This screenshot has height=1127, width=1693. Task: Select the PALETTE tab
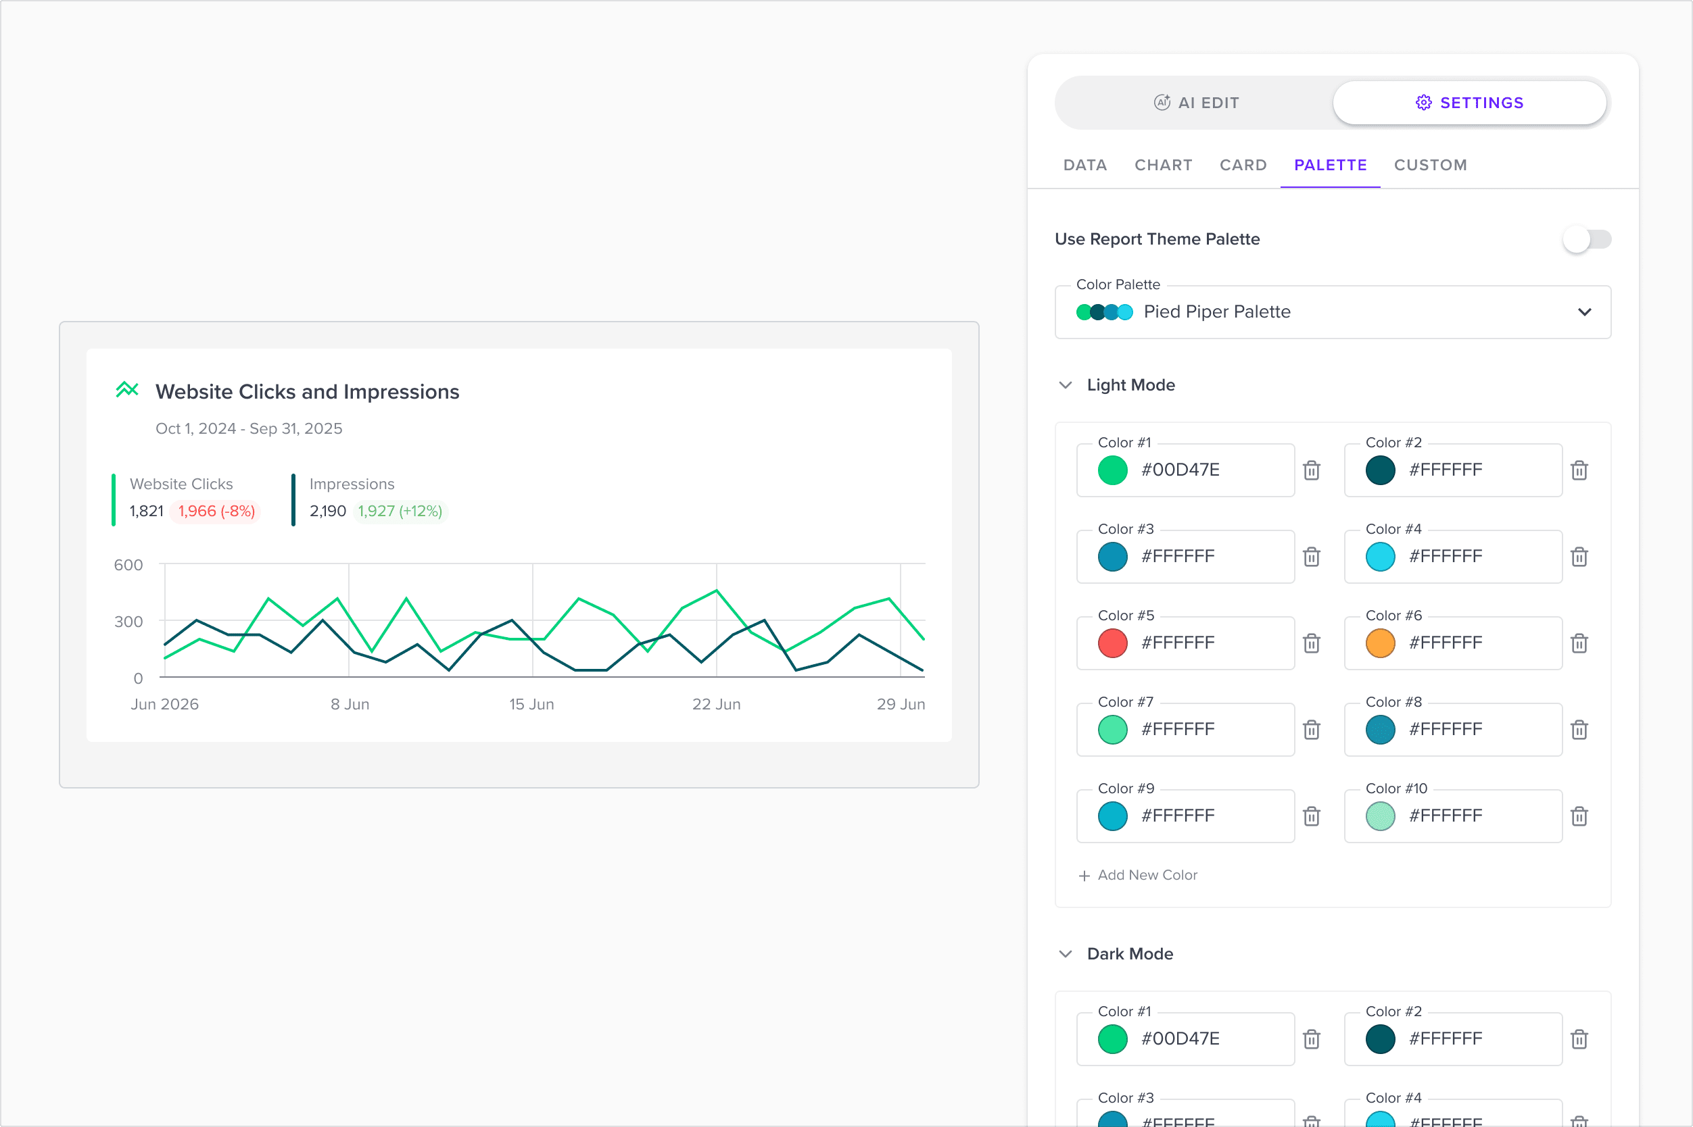pyautogui.click(x=1331, y=165)
